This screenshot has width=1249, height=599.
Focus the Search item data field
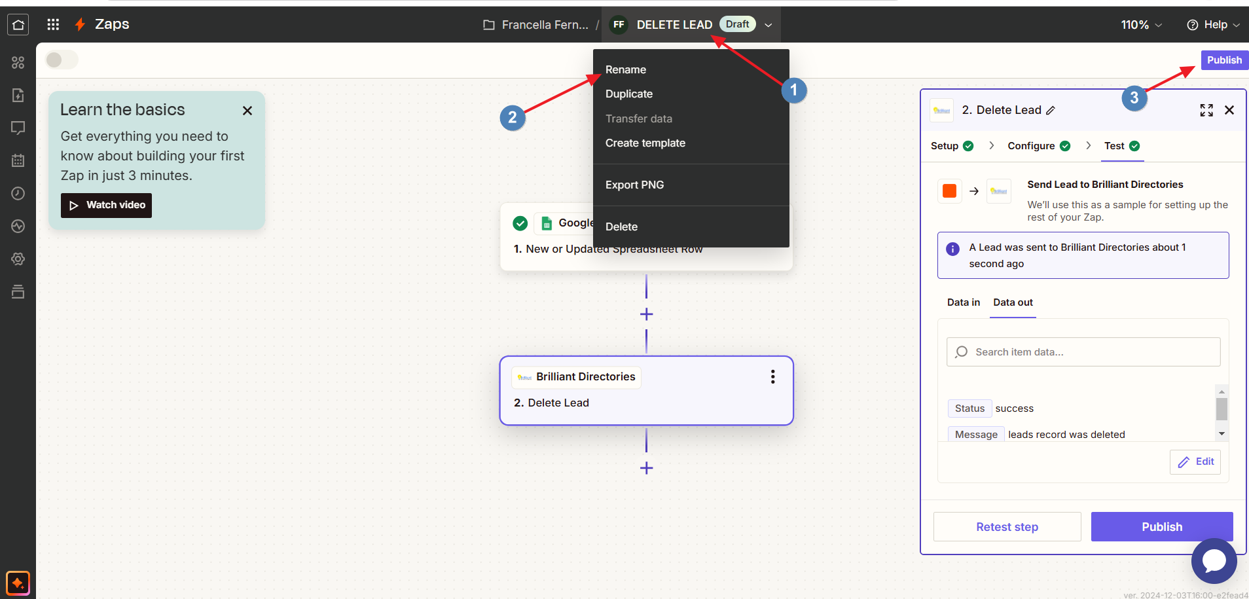click(x=1083, y=352)
